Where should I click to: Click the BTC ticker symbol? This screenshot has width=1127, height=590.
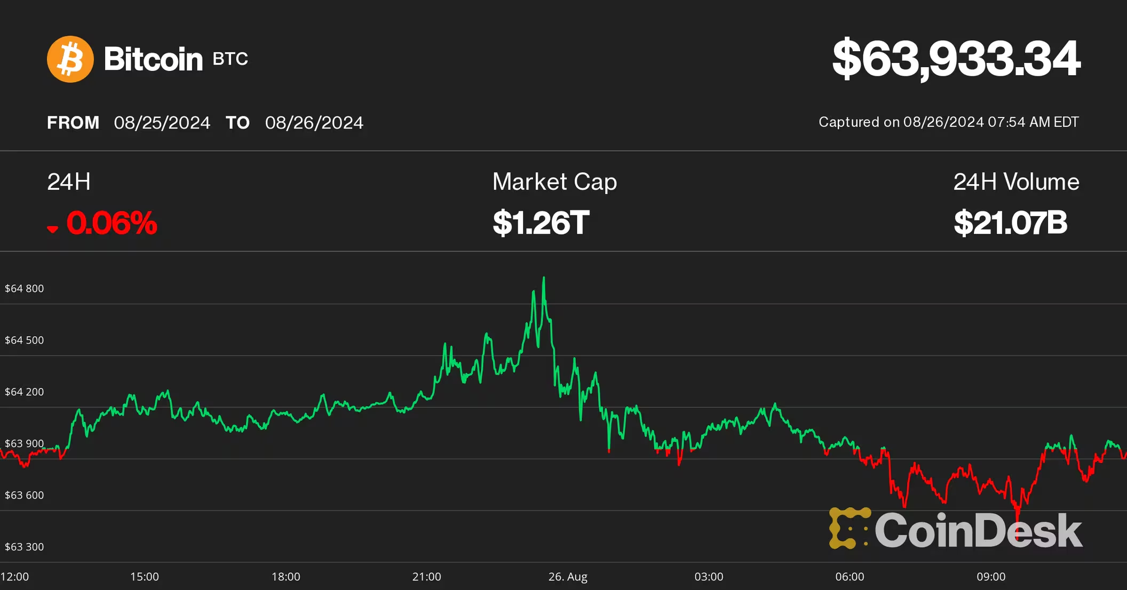[230, 59]
